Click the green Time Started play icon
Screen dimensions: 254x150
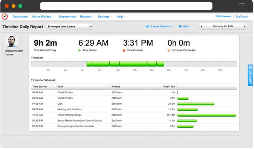coord(80,50)
